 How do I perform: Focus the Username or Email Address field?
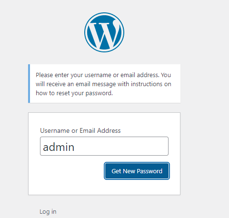(104, 146)
